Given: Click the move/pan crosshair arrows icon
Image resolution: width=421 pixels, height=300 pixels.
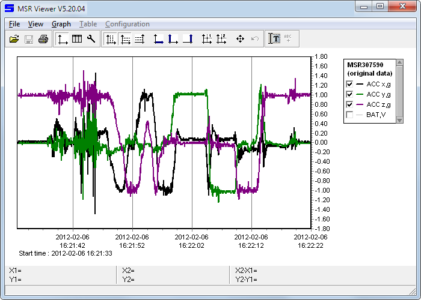Looking at the screenshot, I should (x=240, y=39).
